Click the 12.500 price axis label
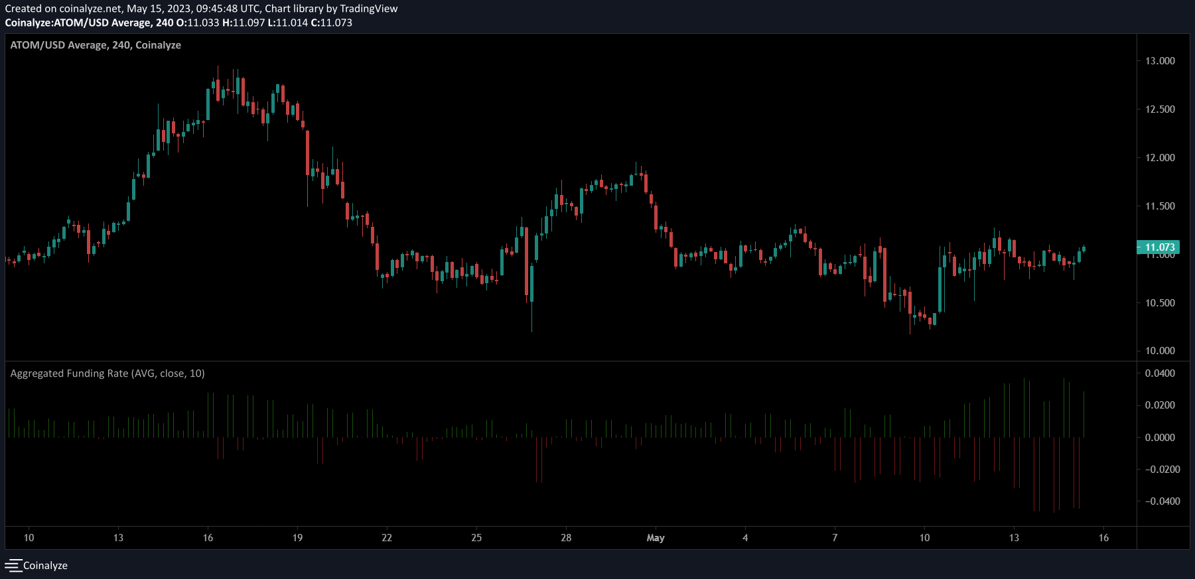Screen dimensions: 1195x579 (x=1159, y=109)
